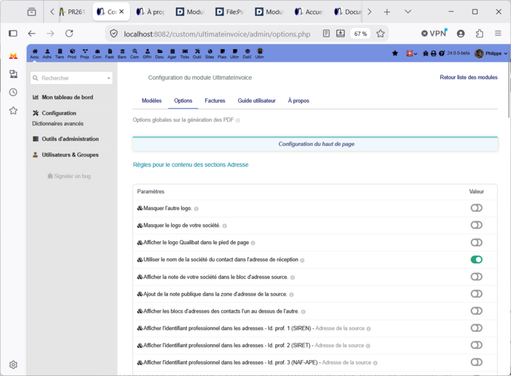Click the browser reload button
The image size is (511, 376).
pos(69,33)
